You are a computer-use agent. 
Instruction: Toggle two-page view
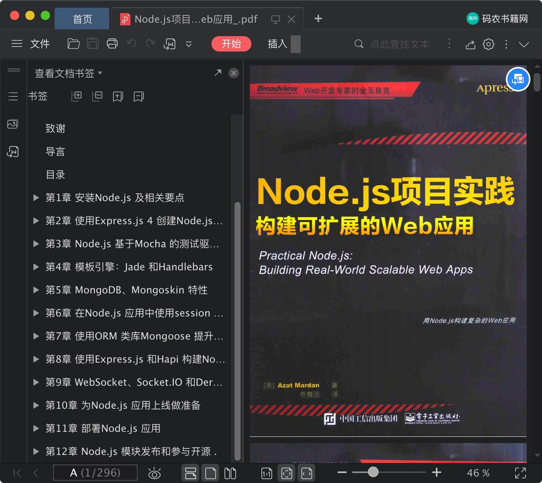(x=230, y=473)
